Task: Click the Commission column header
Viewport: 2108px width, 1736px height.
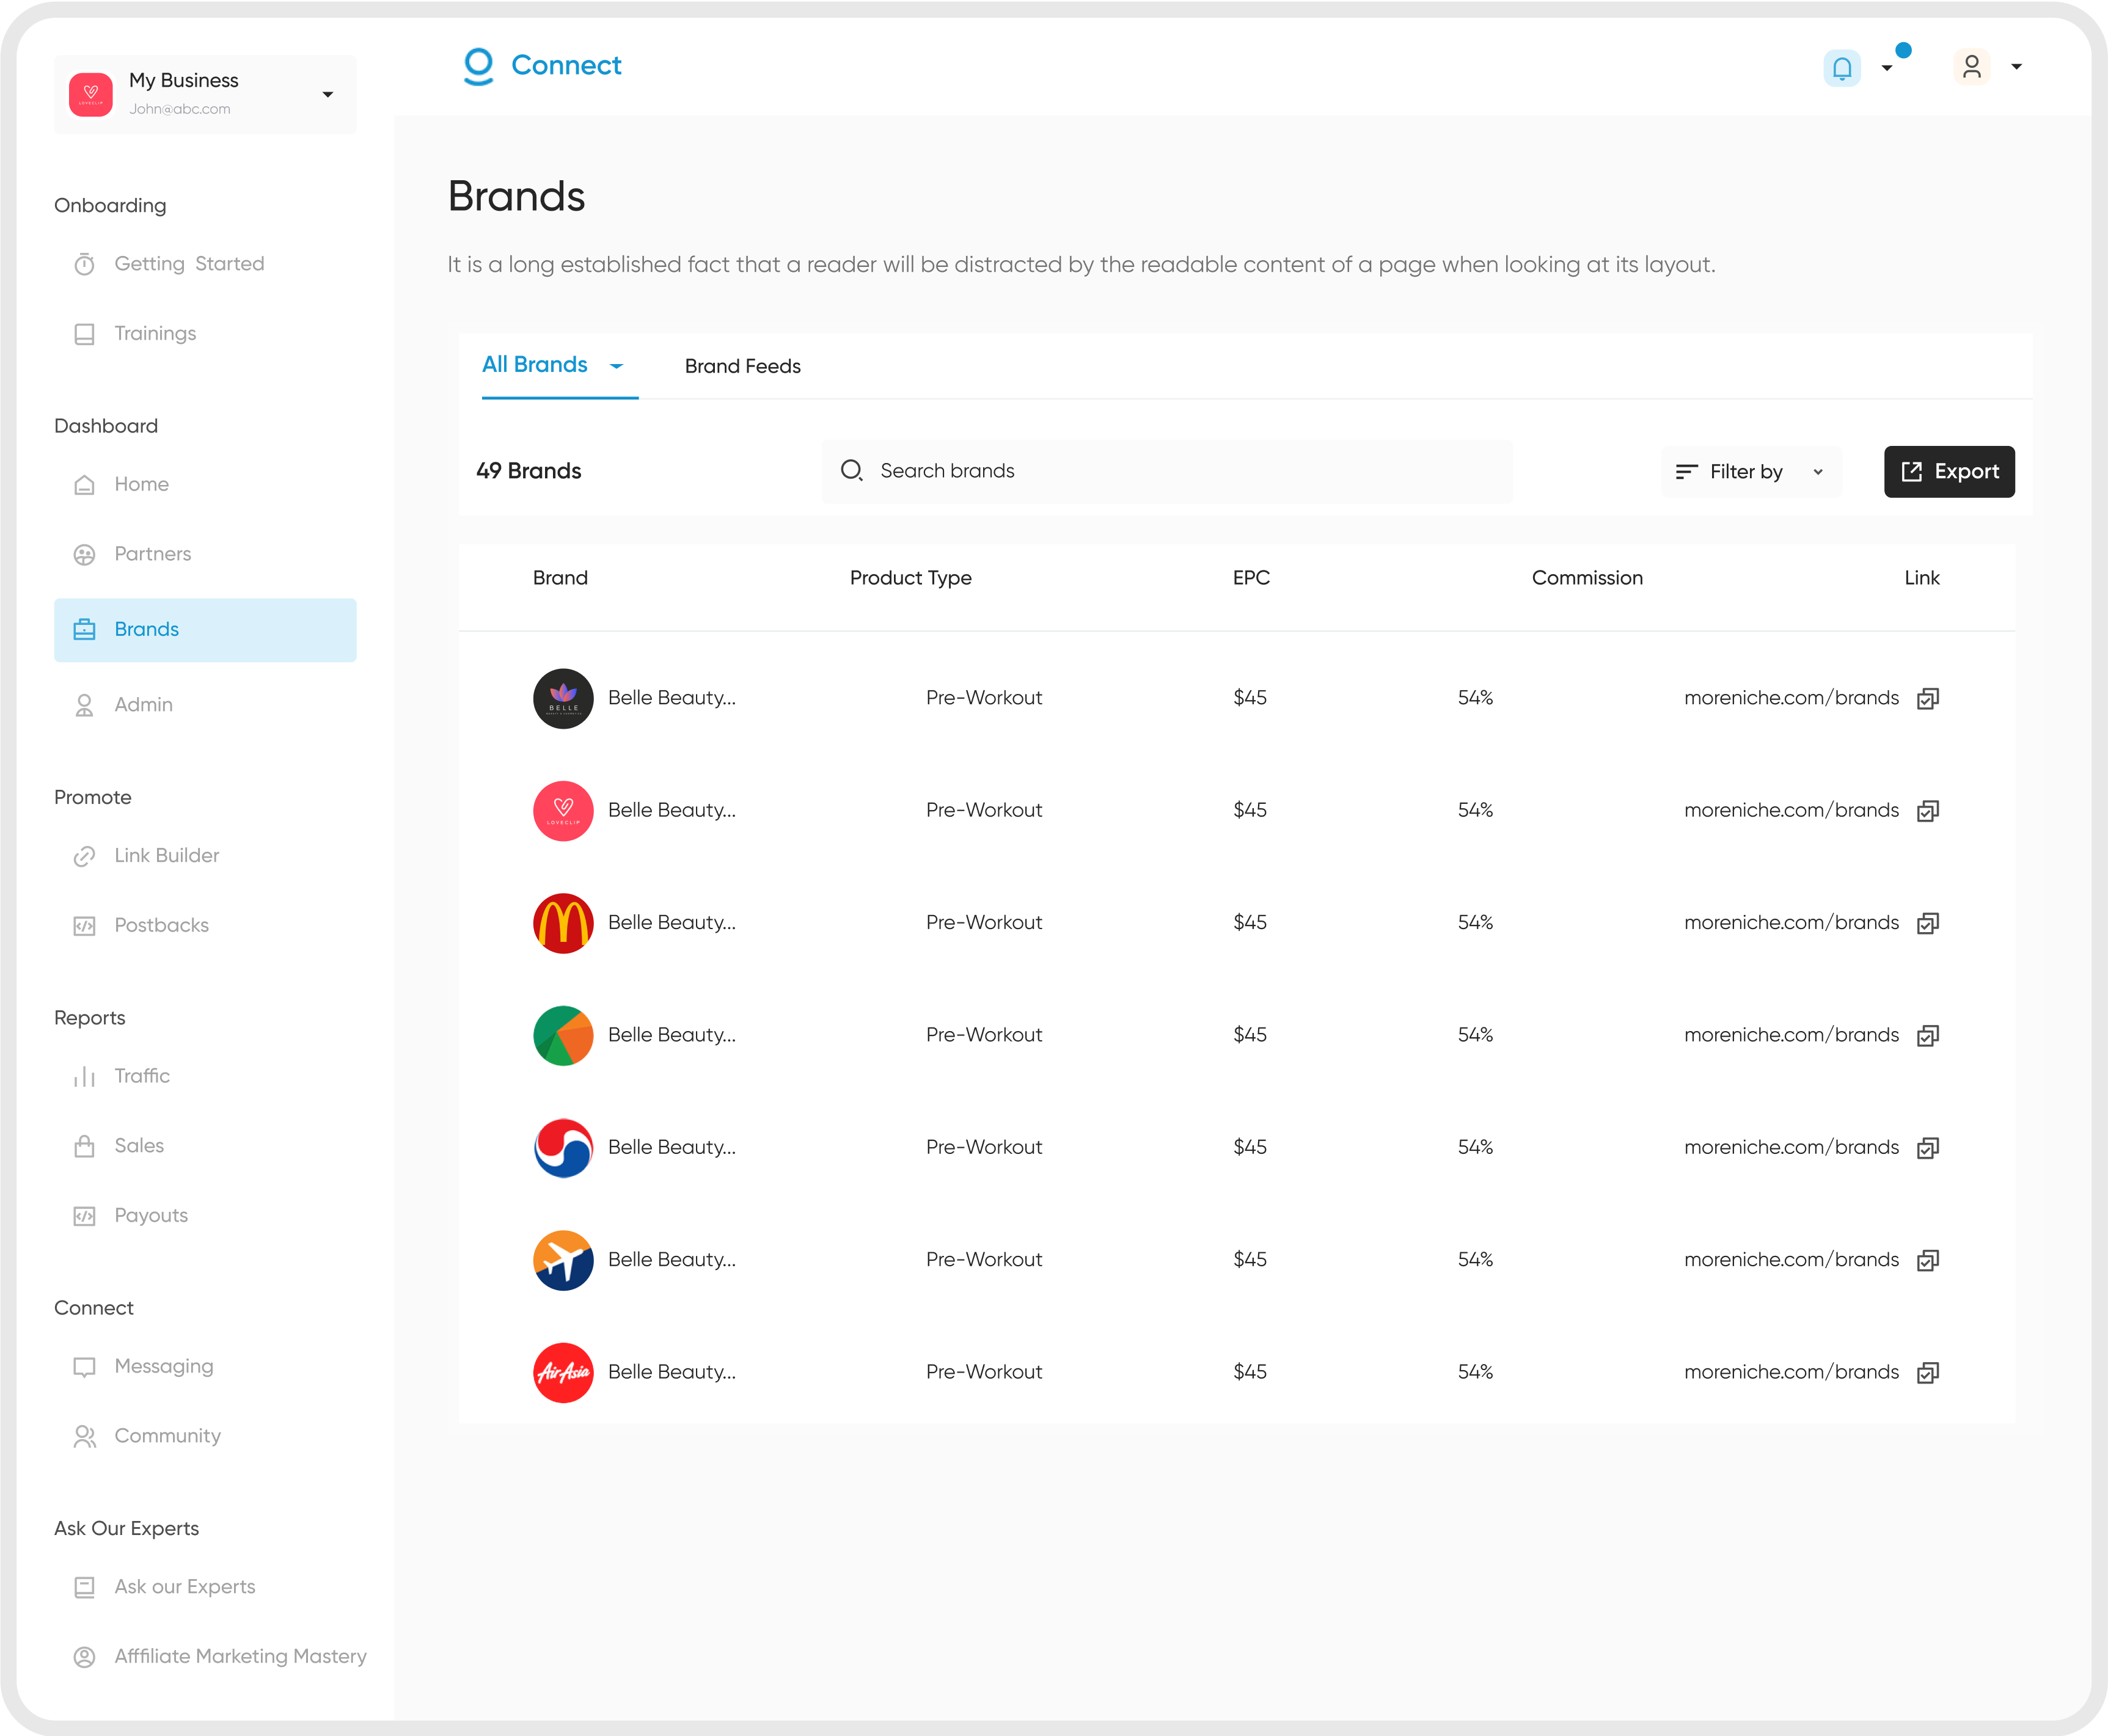Action: pyautogui.click(x=1587, y=578)
